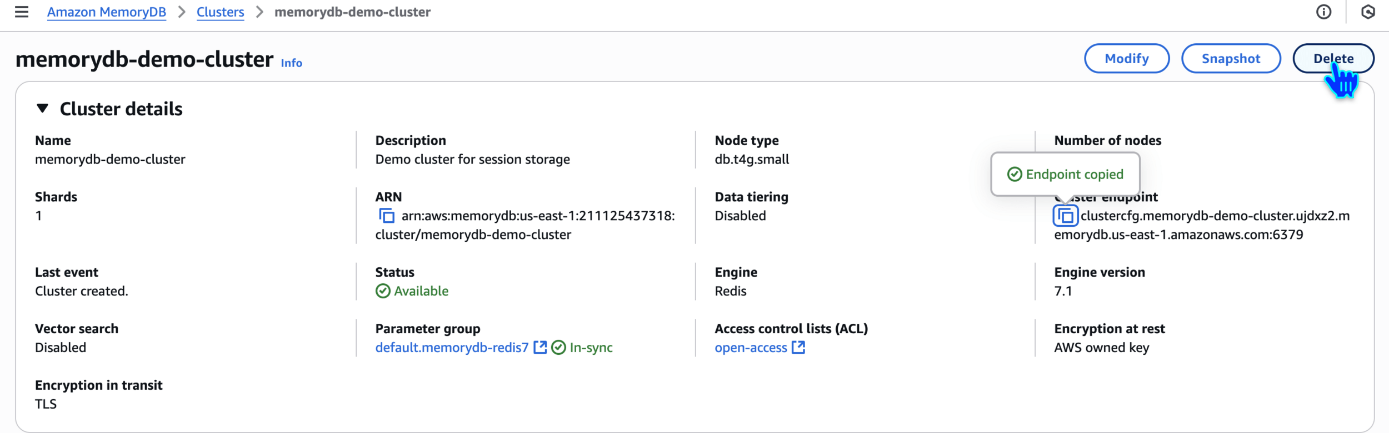Screen dimensions: 1389x433
Task: Open the hamburger navigation menu
Action: 22,12
